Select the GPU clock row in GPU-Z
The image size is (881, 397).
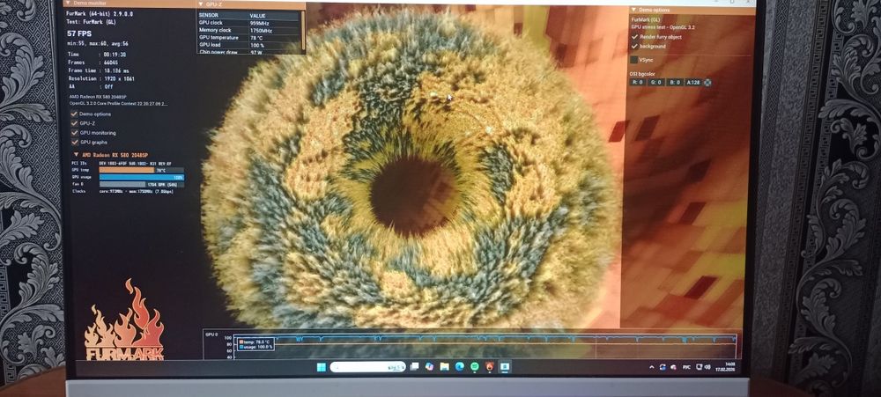249,23
